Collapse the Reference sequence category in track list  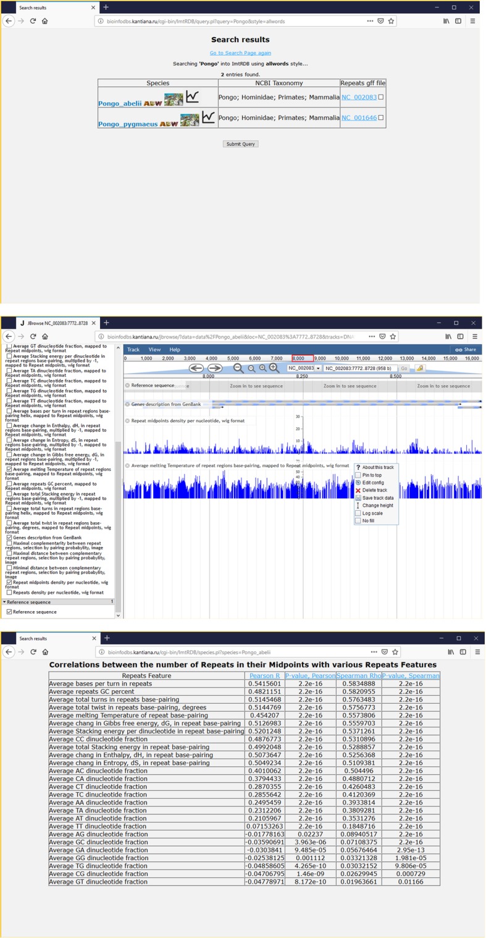click(x=5, y=602)
